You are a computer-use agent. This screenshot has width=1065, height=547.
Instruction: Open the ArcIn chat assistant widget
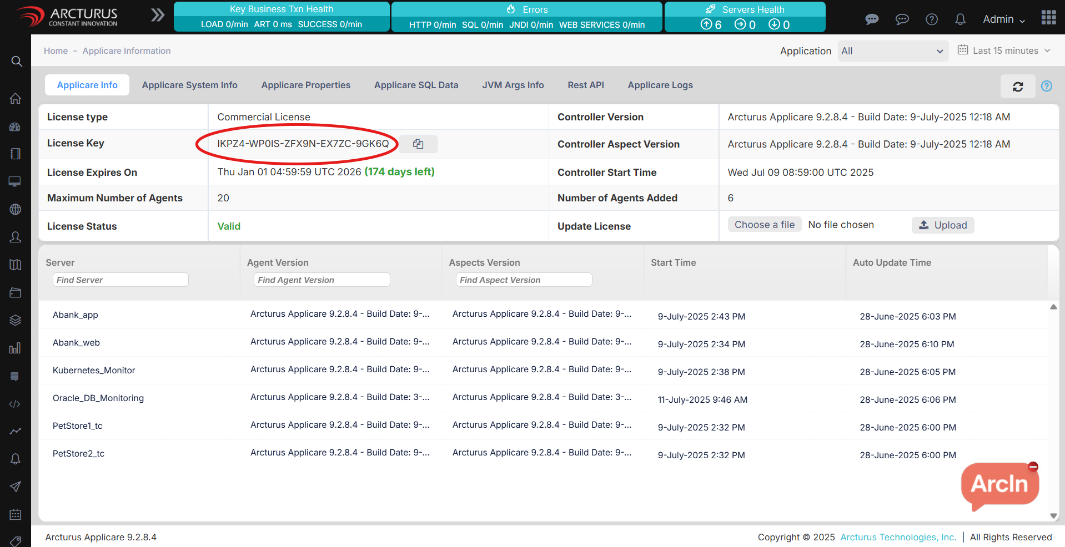coord(999,485)
